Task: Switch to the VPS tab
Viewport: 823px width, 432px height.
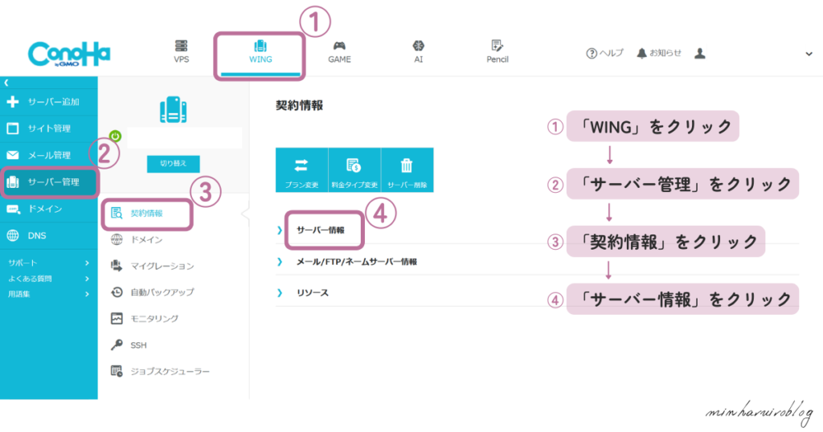Action: (182, 51)
